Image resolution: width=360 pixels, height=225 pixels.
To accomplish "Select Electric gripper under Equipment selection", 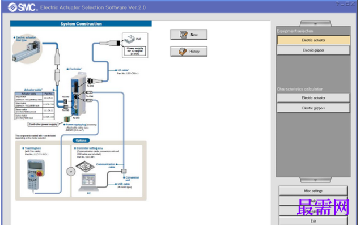I will click(314, 50).
